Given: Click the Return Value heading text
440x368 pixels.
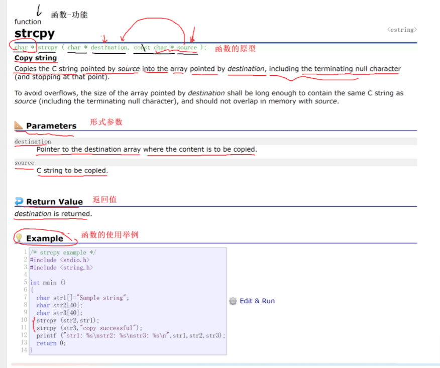Looking at the screenshot, I should pos(54,202).
